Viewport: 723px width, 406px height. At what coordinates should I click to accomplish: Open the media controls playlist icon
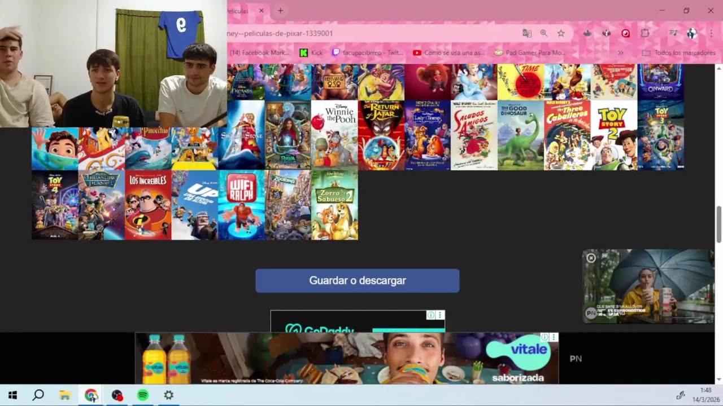tap(673, 33)
